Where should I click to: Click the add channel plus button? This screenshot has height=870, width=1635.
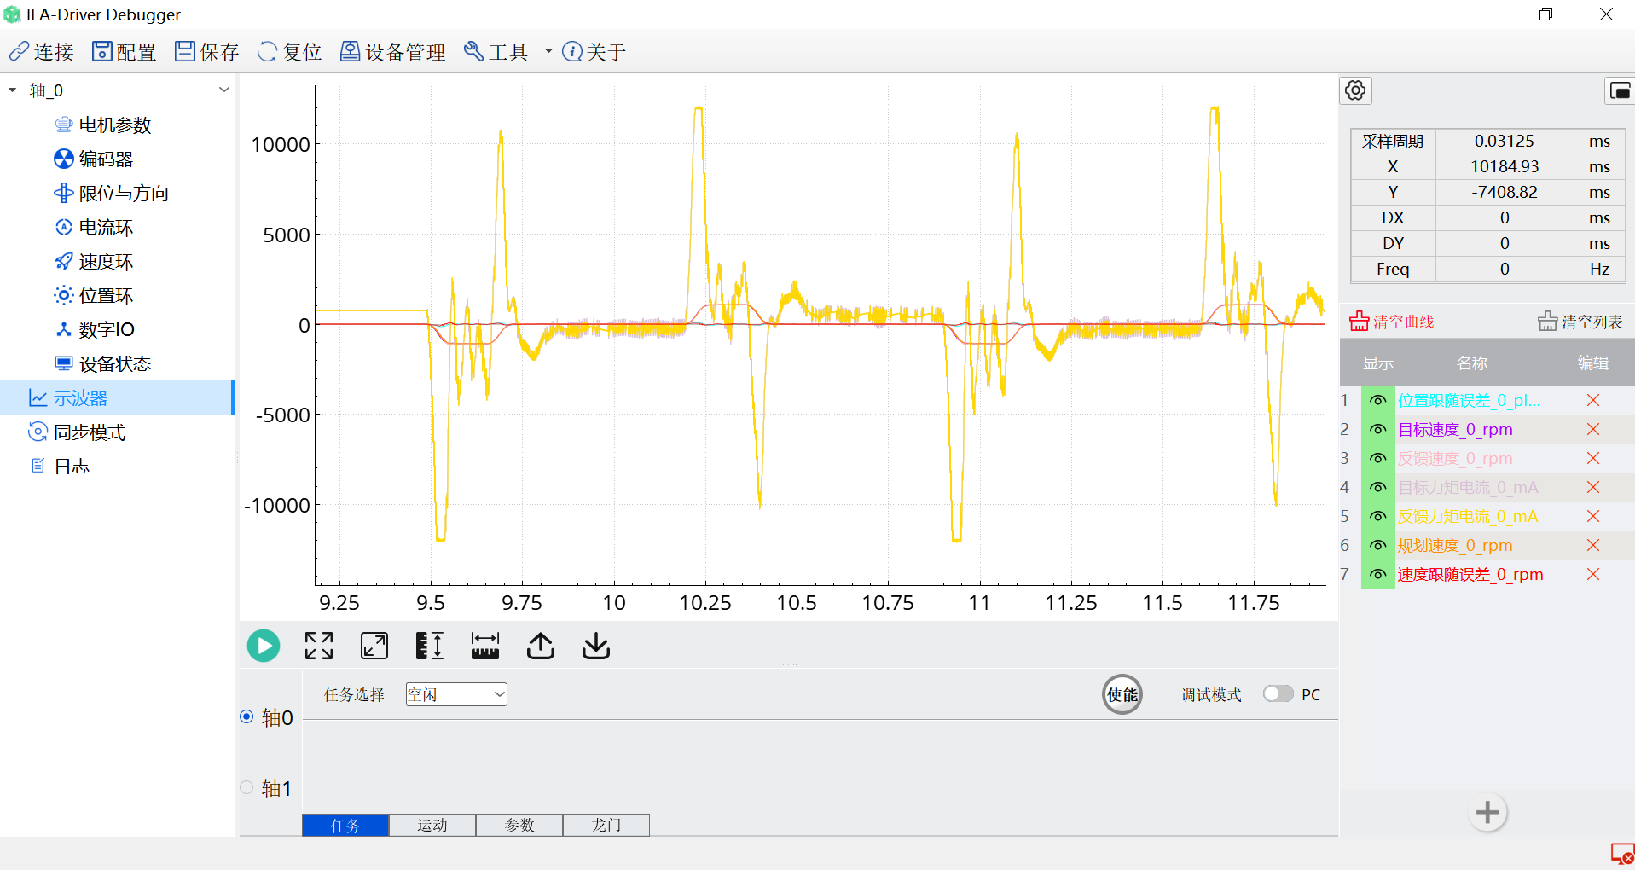click(1487, 812)
